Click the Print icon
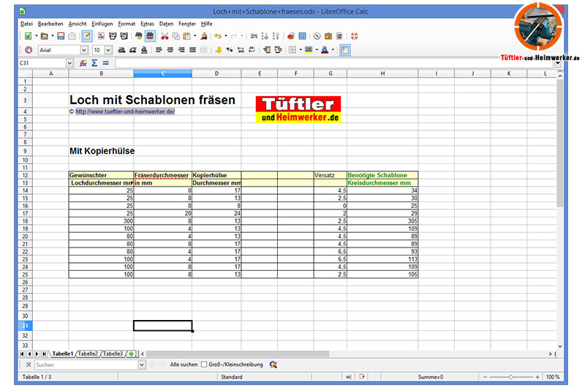 [x=113, y=36]
